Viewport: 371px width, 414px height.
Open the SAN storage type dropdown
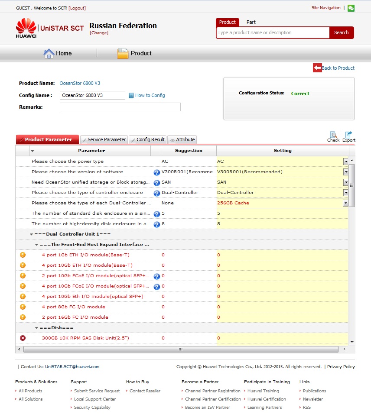click(345, 182)
